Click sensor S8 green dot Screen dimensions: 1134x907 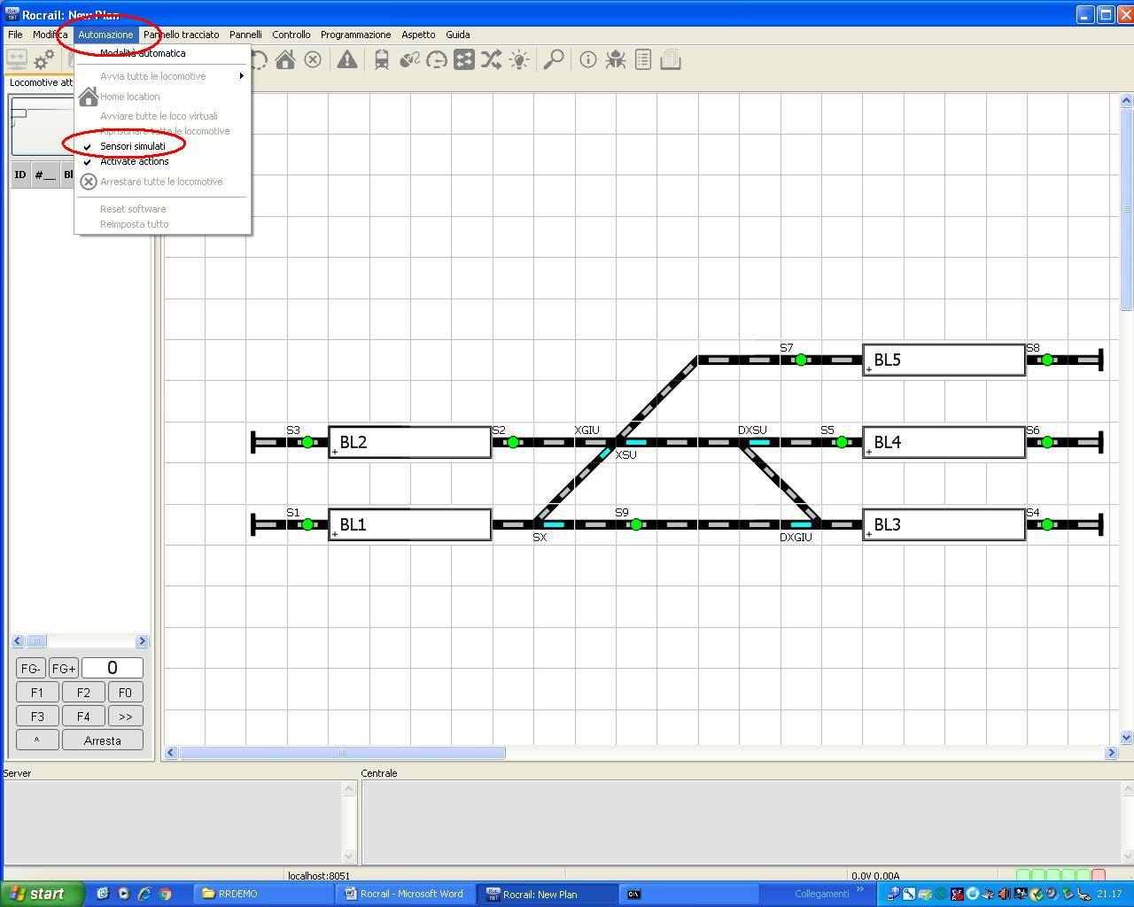pyautogui.click(x=1047, y=360)
